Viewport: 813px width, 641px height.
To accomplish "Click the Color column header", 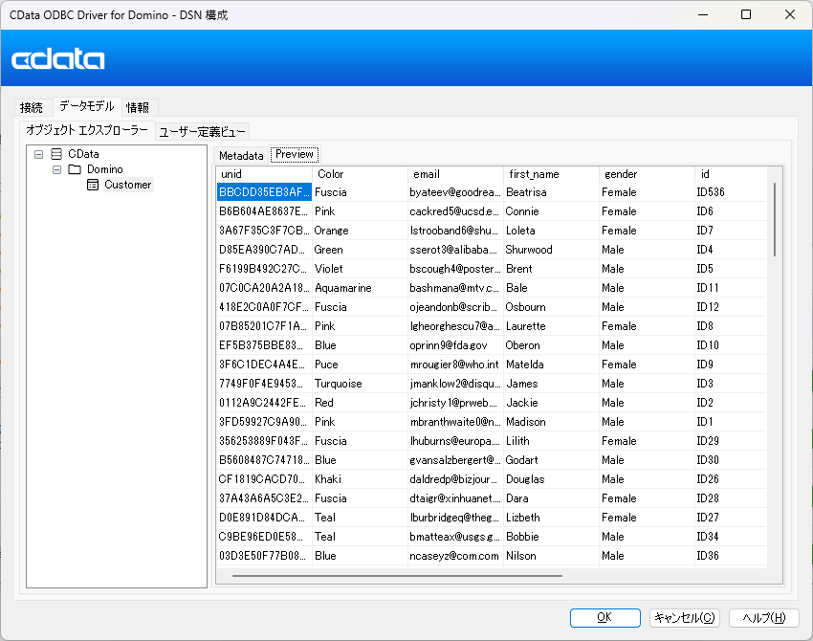I will tap(360, 174).
